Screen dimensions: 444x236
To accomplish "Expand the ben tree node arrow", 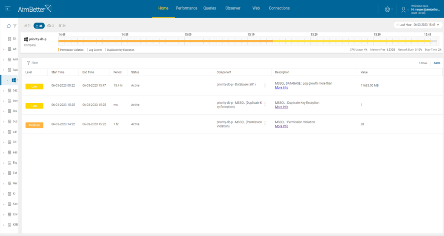I will pos(3,101).
